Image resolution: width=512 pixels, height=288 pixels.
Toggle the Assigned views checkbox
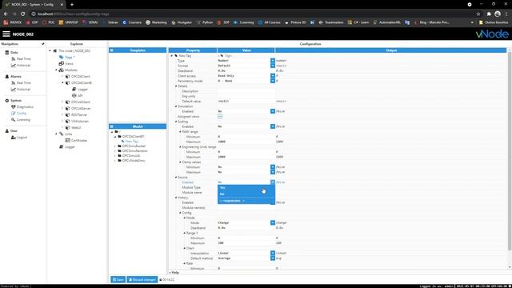[220, 116]
